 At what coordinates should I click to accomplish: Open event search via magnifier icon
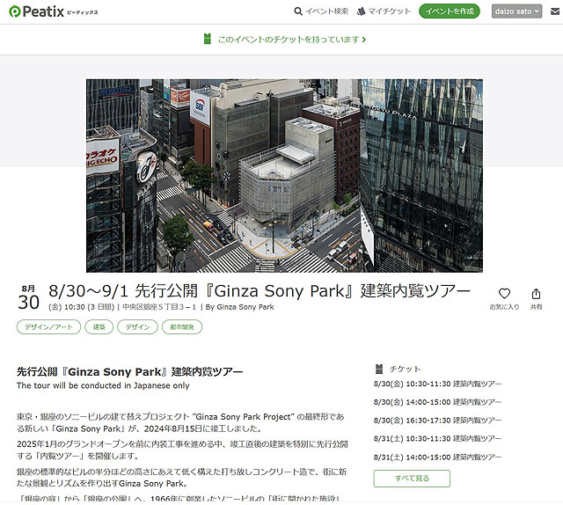click(298, 11)
